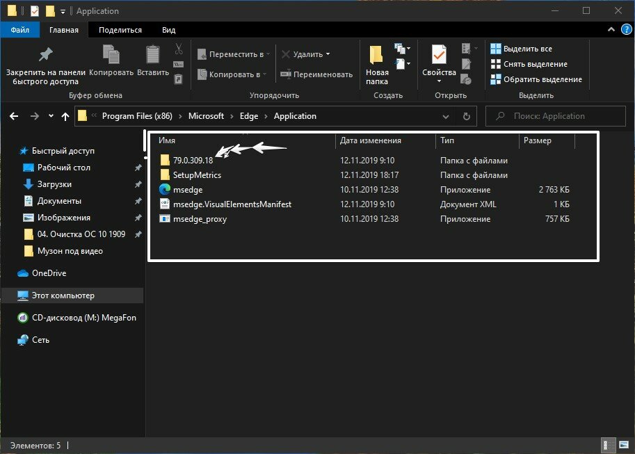
Task: Click the new folder icon in title bar
Action: click(50, 11)
